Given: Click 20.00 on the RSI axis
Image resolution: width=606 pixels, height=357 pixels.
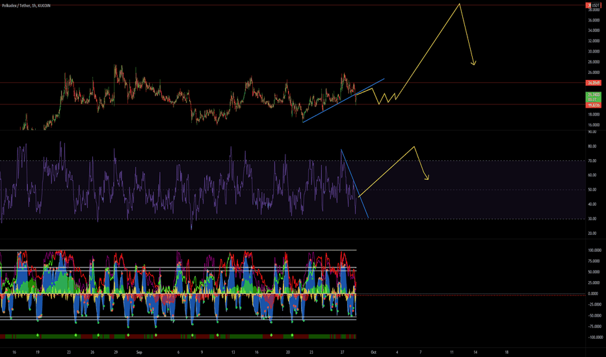Looking at the screenshot, I should coord(592,233).
